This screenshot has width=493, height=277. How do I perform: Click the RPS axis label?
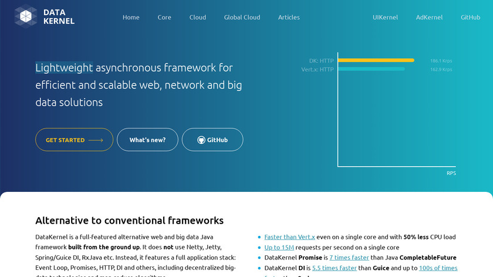tap(451, 173)
